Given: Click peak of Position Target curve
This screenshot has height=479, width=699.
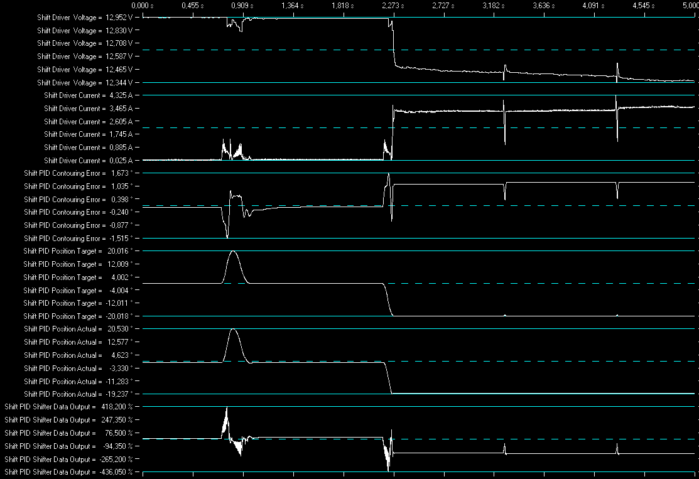Looking at the screenshot, I should [233, 252].
